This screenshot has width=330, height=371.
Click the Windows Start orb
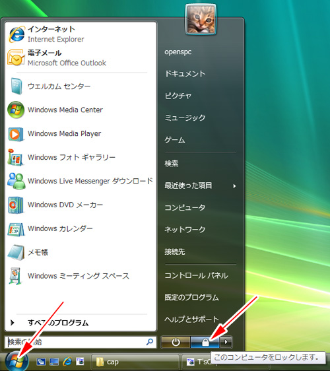(16, 361)
